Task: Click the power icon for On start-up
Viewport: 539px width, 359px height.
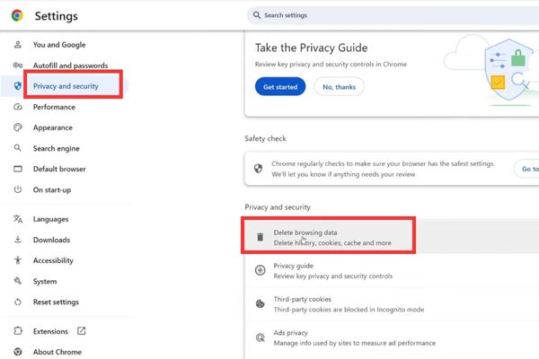Action: click(x=18, y=189)
